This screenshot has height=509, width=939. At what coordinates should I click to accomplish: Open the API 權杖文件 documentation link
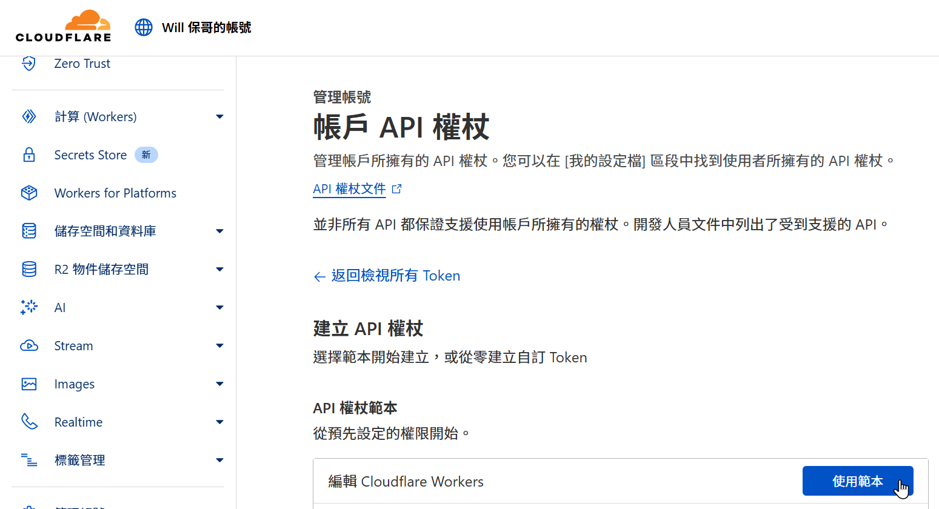(349, 189)
